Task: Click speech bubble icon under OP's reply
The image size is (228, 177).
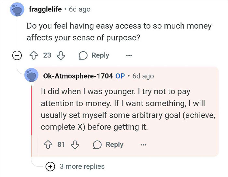Action: tap(97, 145)
